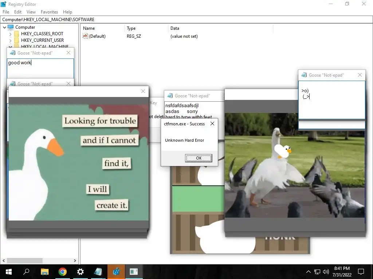Viewport: 373px width, 279px height.
Task: Click the tree pane horizontal scrollbar thumb
Action: (x=24, y=260)
